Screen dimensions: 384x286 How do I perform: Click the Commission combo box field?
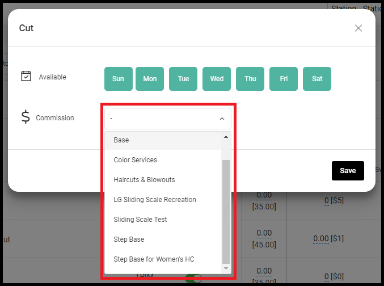point(168,119)
